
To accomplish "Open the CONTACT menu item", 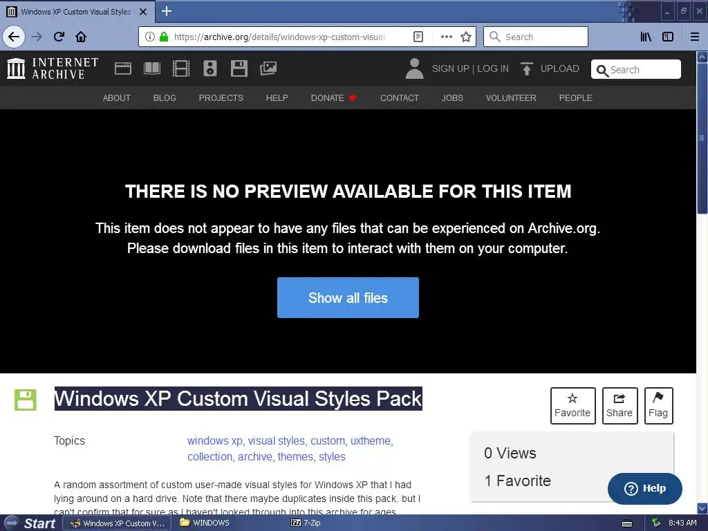I will click(400, 98).
